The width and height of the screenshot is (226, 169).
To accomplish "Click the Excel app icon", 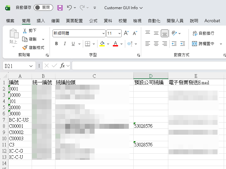I will coord(8,8).
